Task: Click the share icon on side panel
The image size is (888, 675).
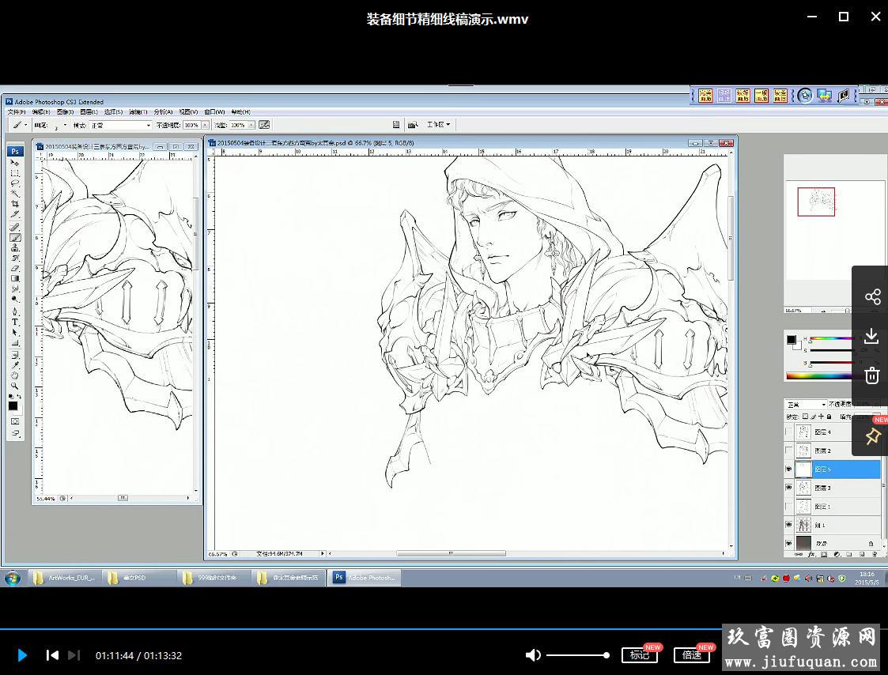Action: coord(872,297)
